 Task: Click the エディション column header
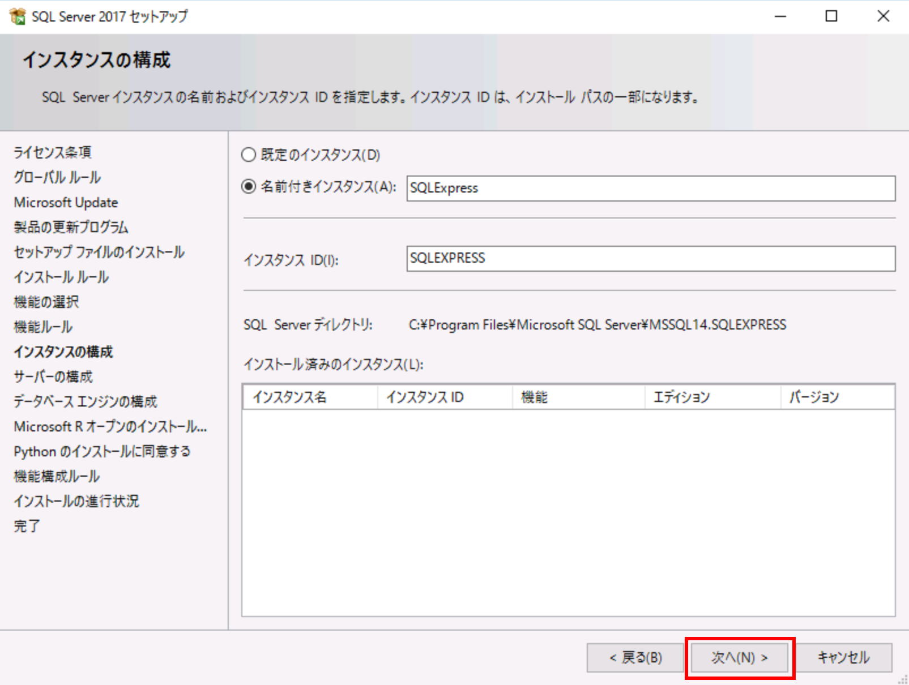coord(713,397)
